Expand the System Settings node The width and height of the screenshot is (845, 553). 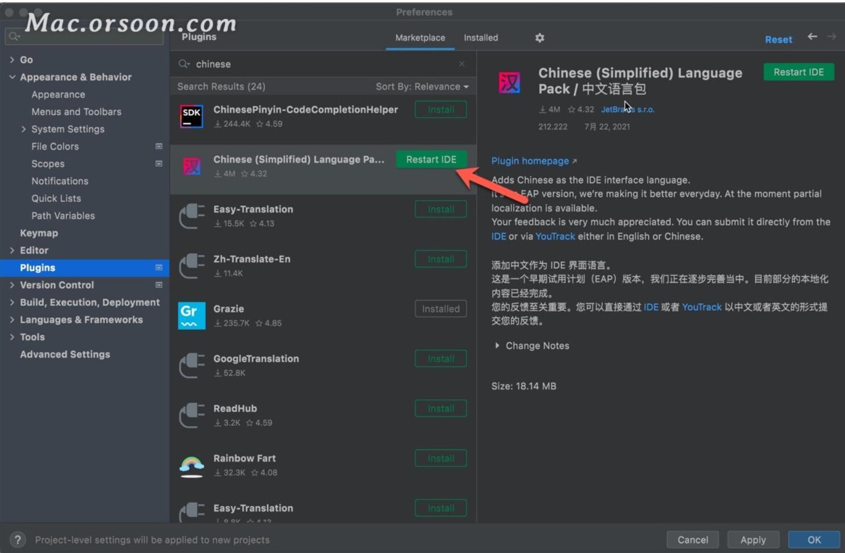point(23,129)
